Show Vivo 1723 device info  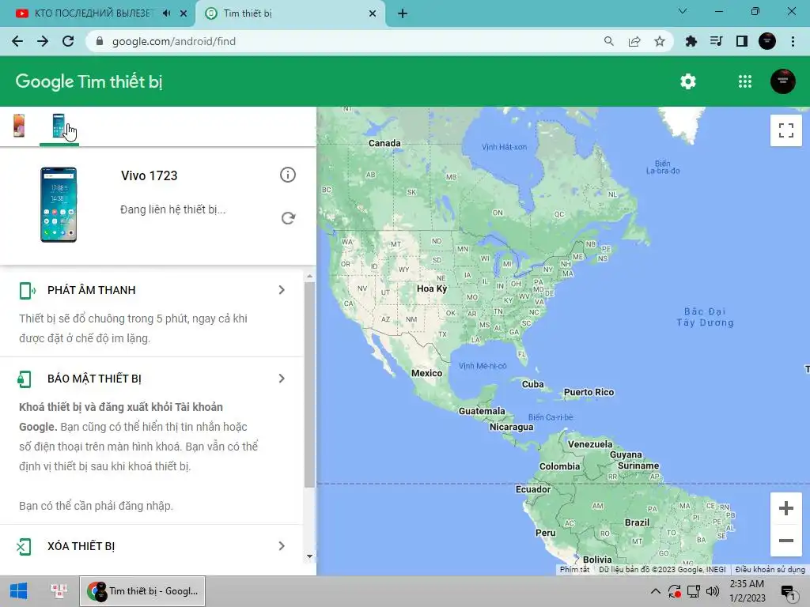[288, 175]
